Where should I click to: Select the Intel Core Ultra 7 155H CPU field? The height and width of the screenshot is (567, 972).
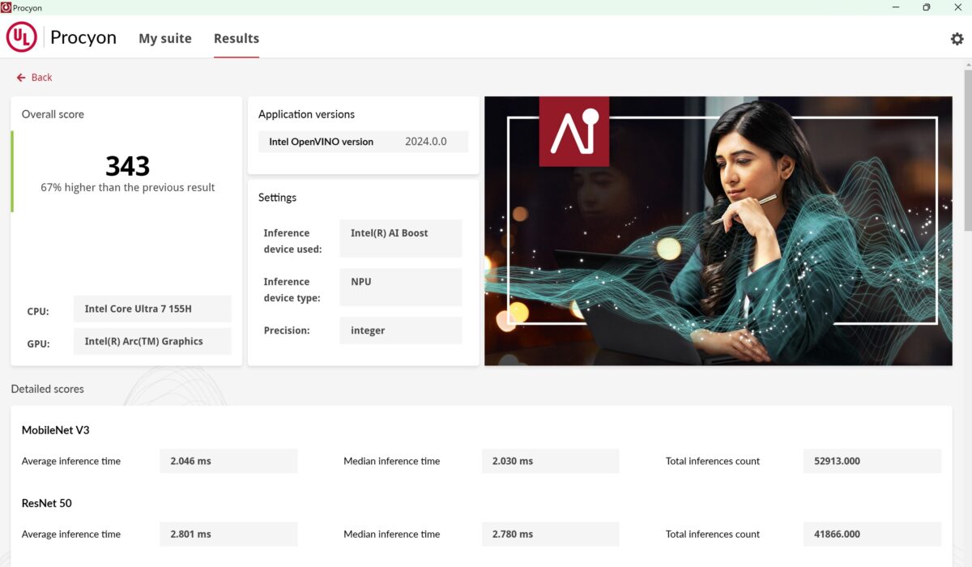(152, 309)
